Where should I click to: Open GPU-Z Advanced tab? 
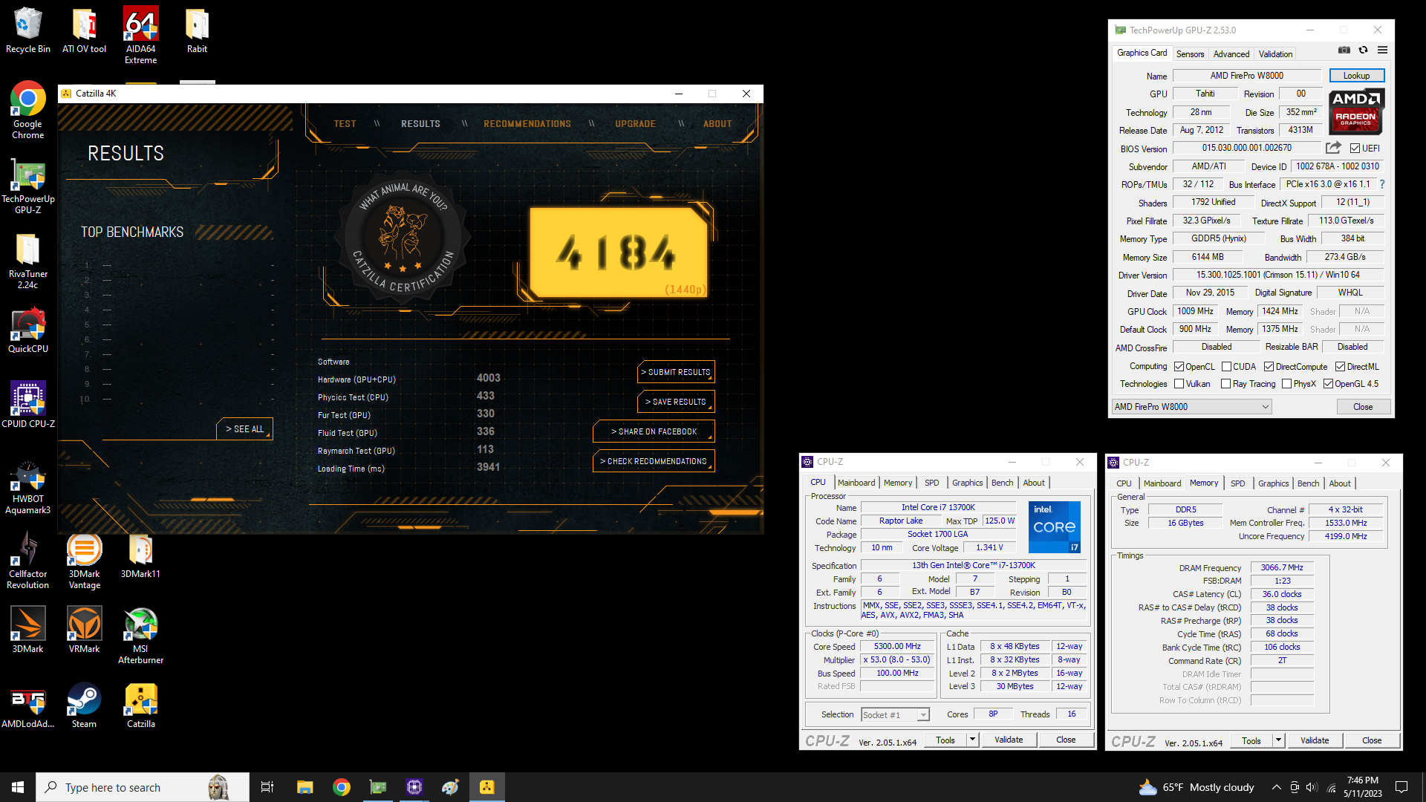[1231, 54]
